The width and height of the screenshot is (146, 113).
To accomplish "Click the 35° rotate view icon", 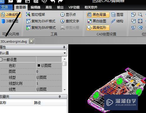I will pos(133,28).
